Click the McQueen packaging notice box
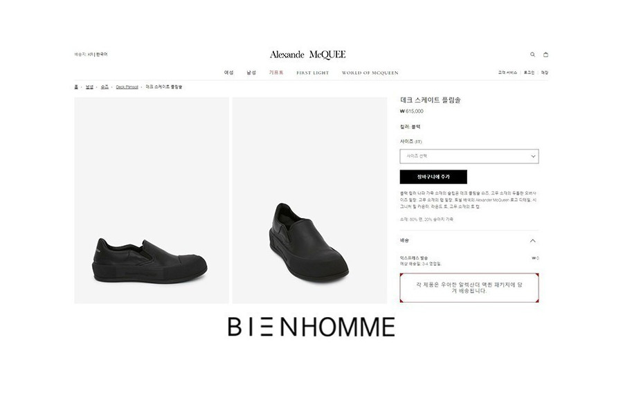The height and width of the screenshot is (396, 623). click(x=469, y=287)
